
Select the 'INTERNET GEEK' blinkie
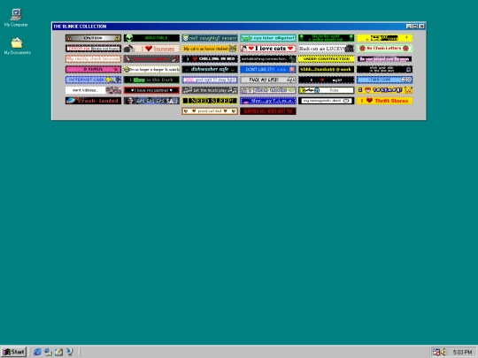(x=93, y=80)
